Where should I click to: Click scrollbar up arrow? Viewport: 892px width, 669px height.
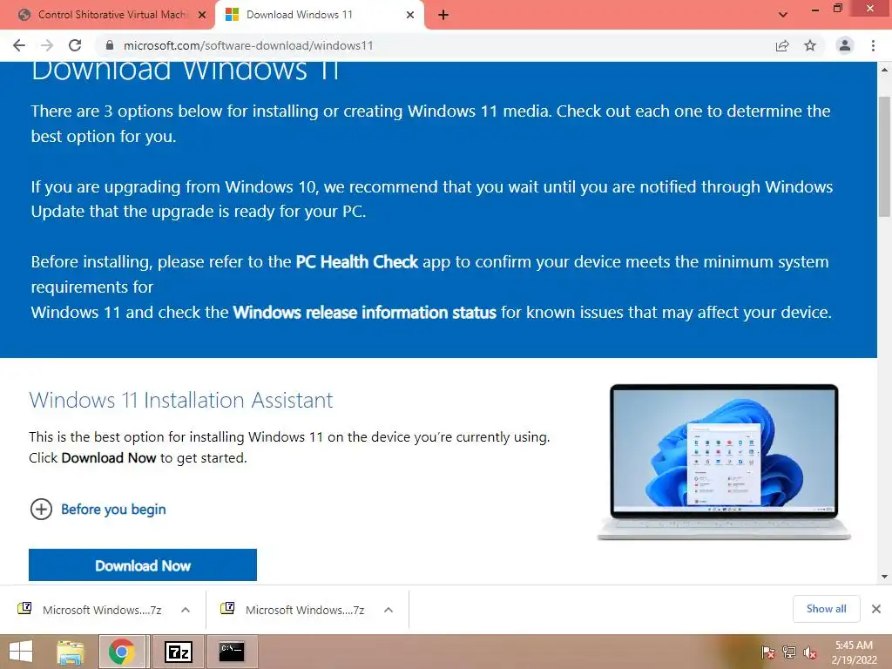click(885, 70)
